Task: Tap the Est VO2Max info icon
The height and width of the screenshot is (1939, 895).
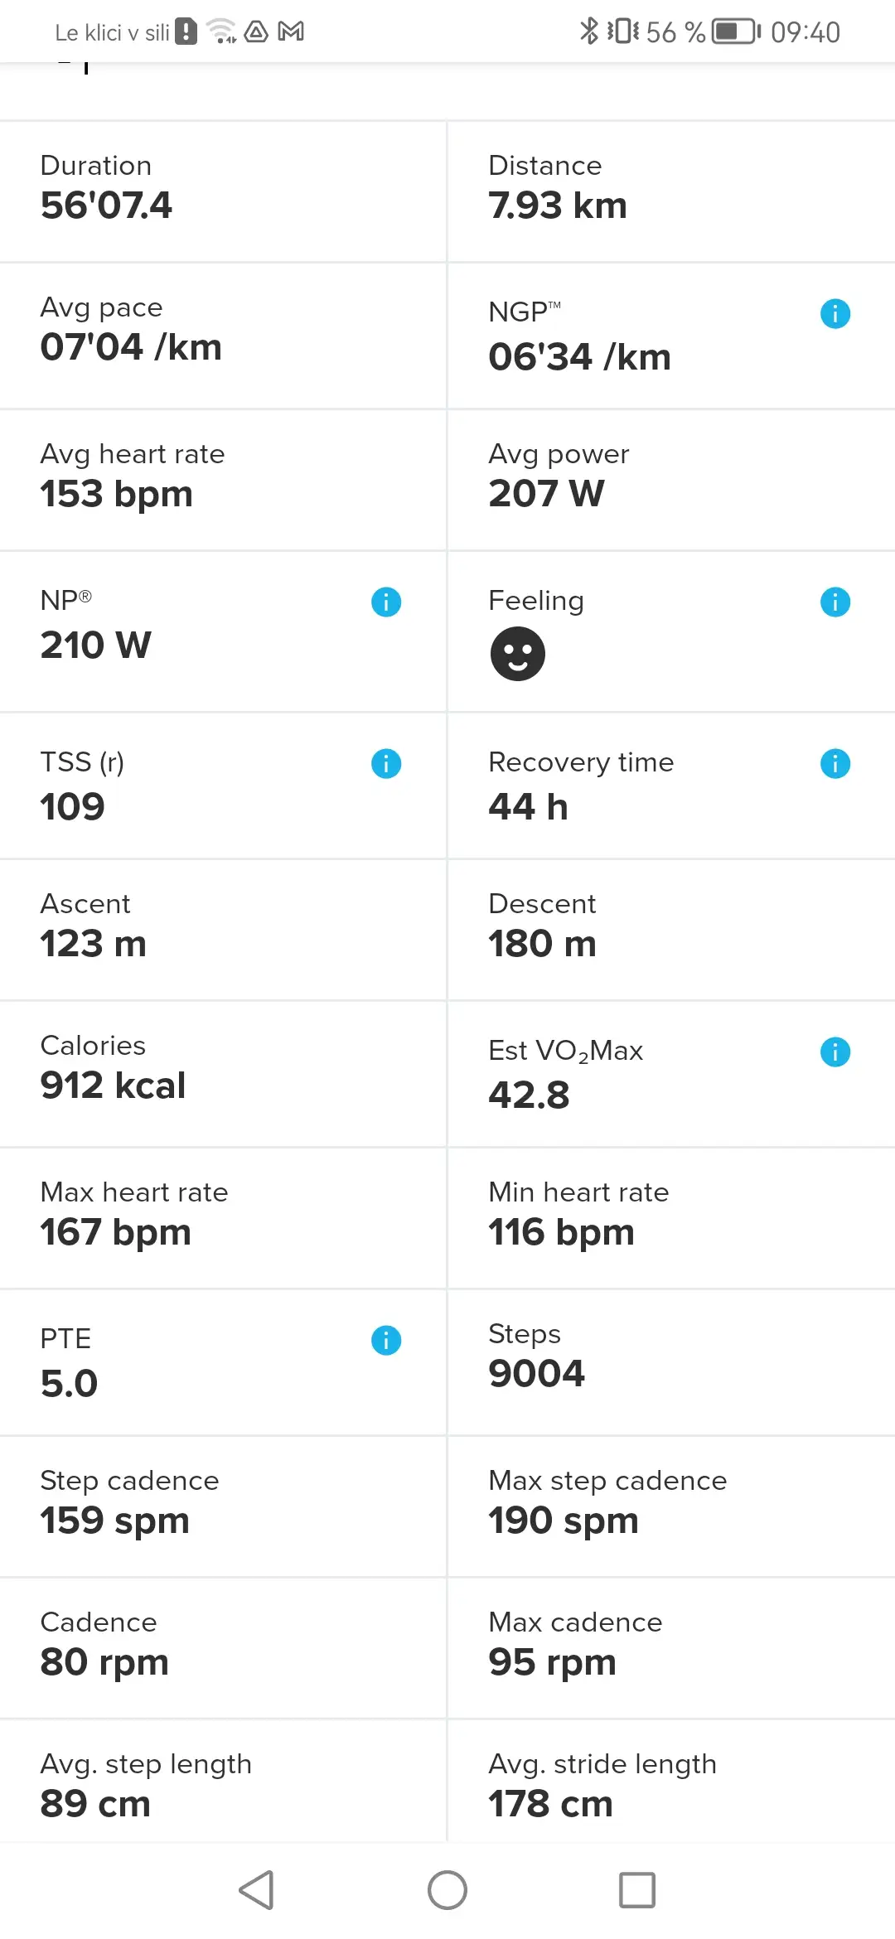Action: tap(835, 1052)
